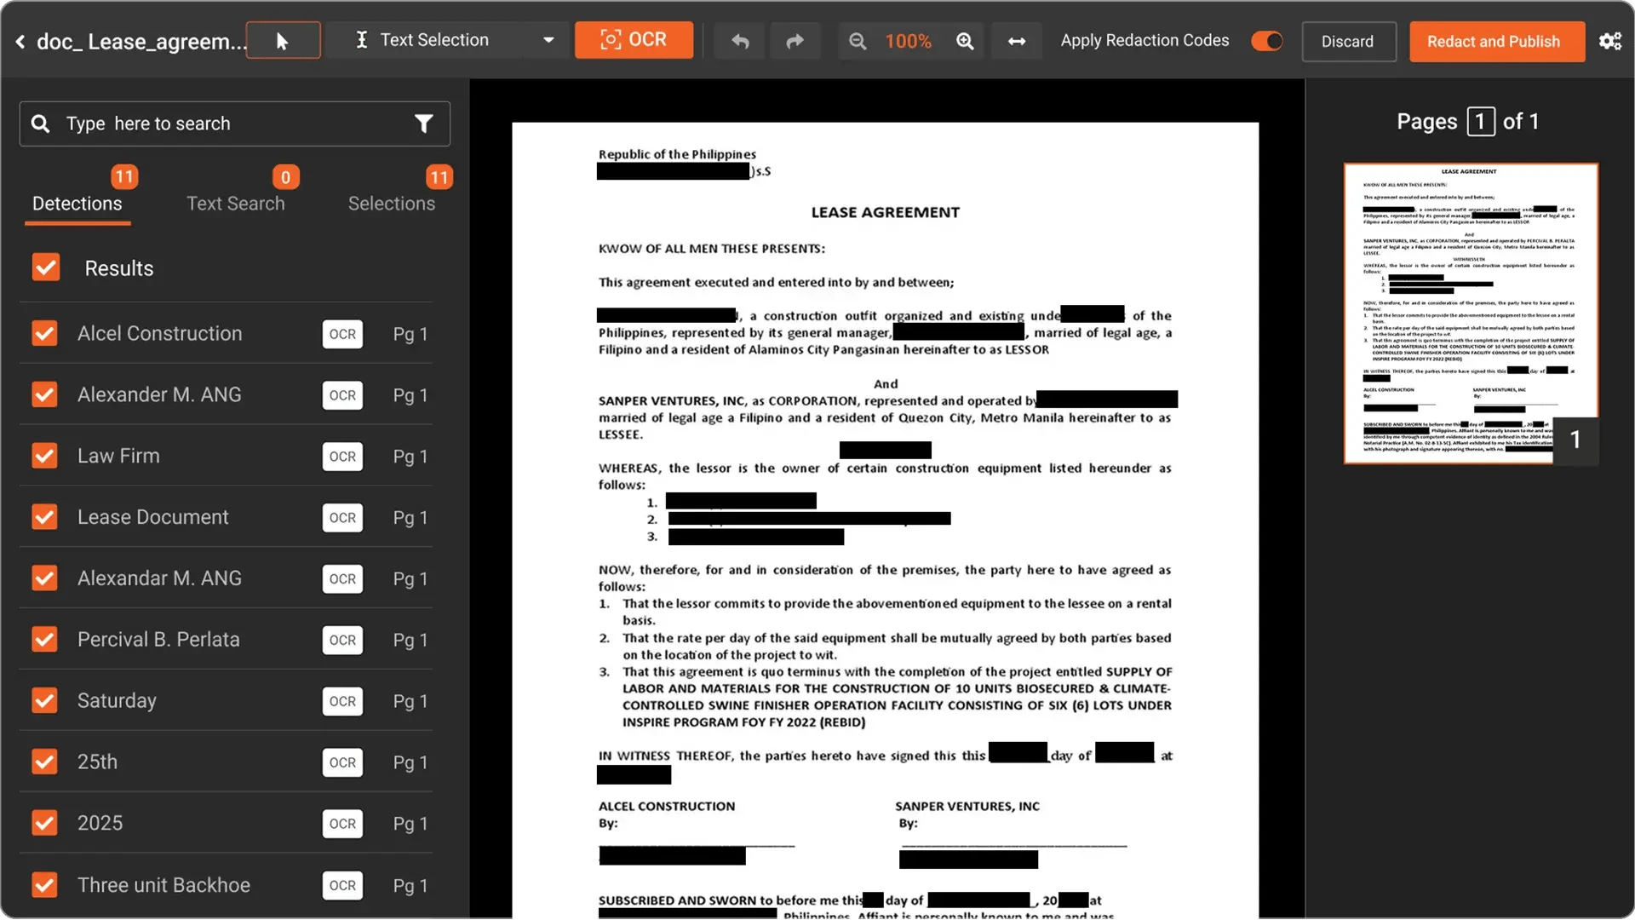This screenshot has height=920, width=1635.
Task: Fit document to width
Action: pyautogui.click(x=1017, y=41)
